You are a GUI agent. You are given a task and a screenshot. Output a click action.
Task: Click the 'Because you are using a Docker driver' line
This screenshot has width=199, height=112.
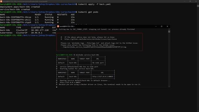click(100, 84)
